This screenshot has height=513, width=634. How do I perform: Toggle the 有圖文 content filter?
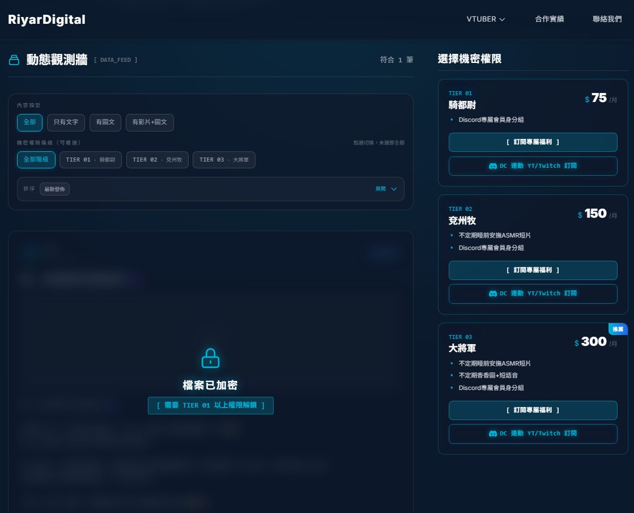[105, 122]
